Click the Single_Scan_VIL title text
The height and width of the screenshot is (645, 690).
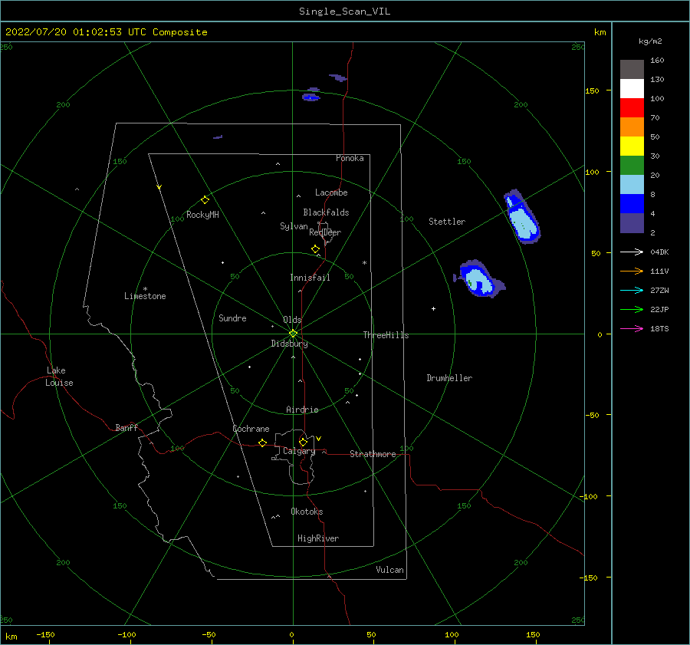click(x=344, y=12)
